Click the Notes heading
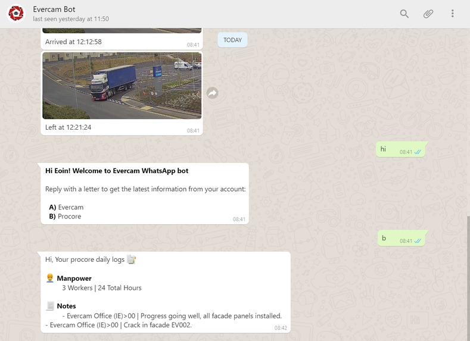This screenshot has height=341, width=470. [x=66, y=306]
